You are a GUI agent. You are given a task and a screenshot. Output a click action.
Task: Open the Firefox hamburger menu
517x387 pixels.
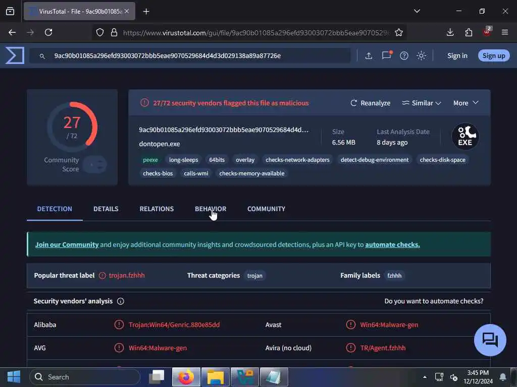pyautogui.click(x=505, y=32)
